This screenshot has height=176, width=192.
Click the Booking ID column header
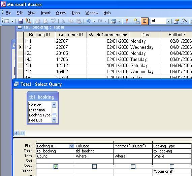point(39,35)
